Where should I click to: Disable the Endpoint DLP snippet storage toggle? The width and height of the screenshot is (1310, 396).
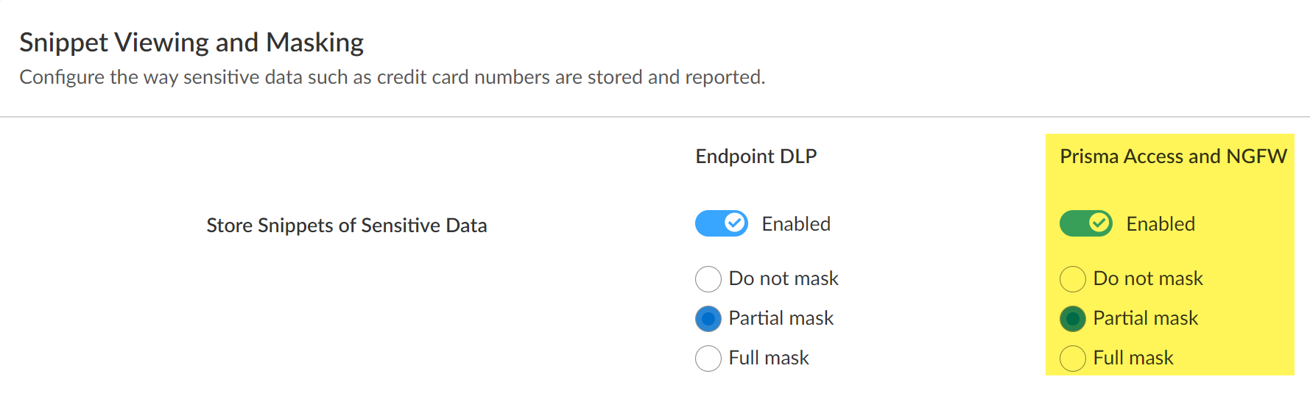coord(721,223)
